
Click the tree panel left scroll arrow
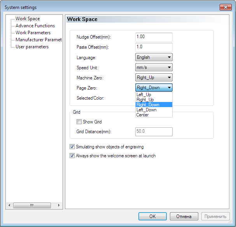9,205
